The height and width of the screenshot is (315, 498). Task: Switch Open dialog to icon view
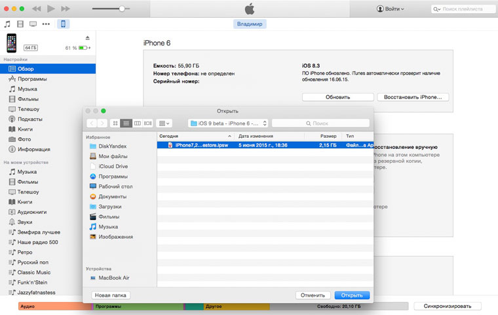pos(115,123)
